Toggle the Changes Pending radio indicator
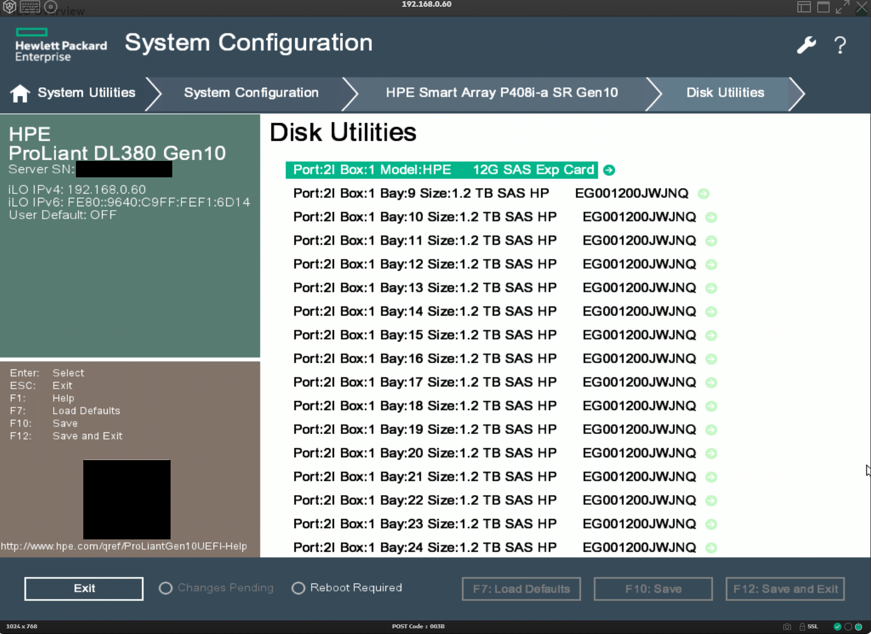Screen dimensions: 871x634 click(165, 588)
